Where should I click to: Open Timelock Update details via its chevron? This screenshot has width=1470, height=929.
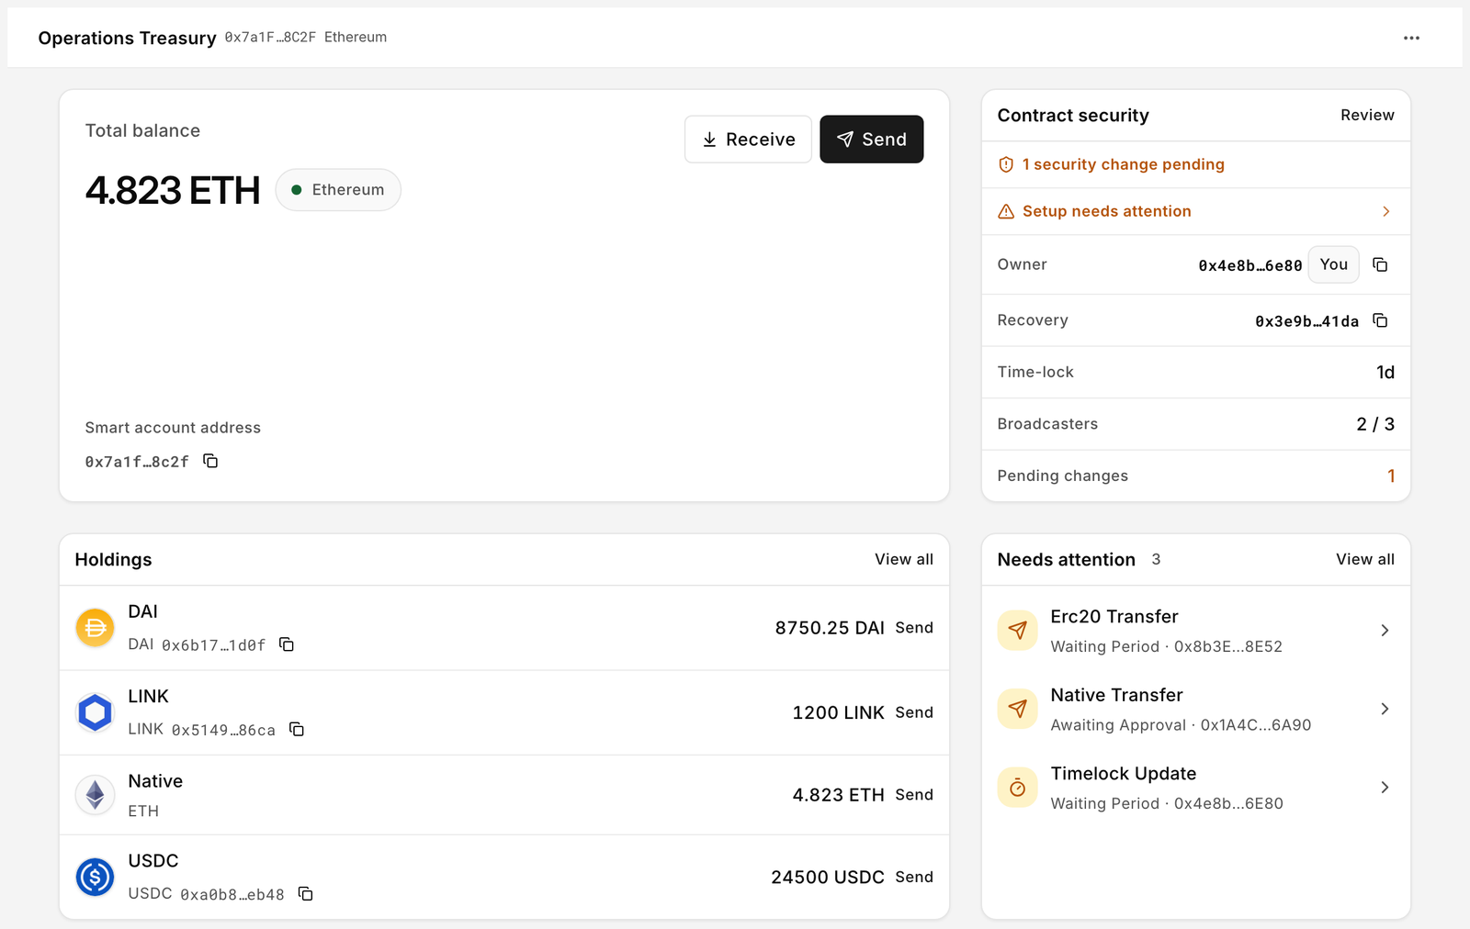point(1385,788)
